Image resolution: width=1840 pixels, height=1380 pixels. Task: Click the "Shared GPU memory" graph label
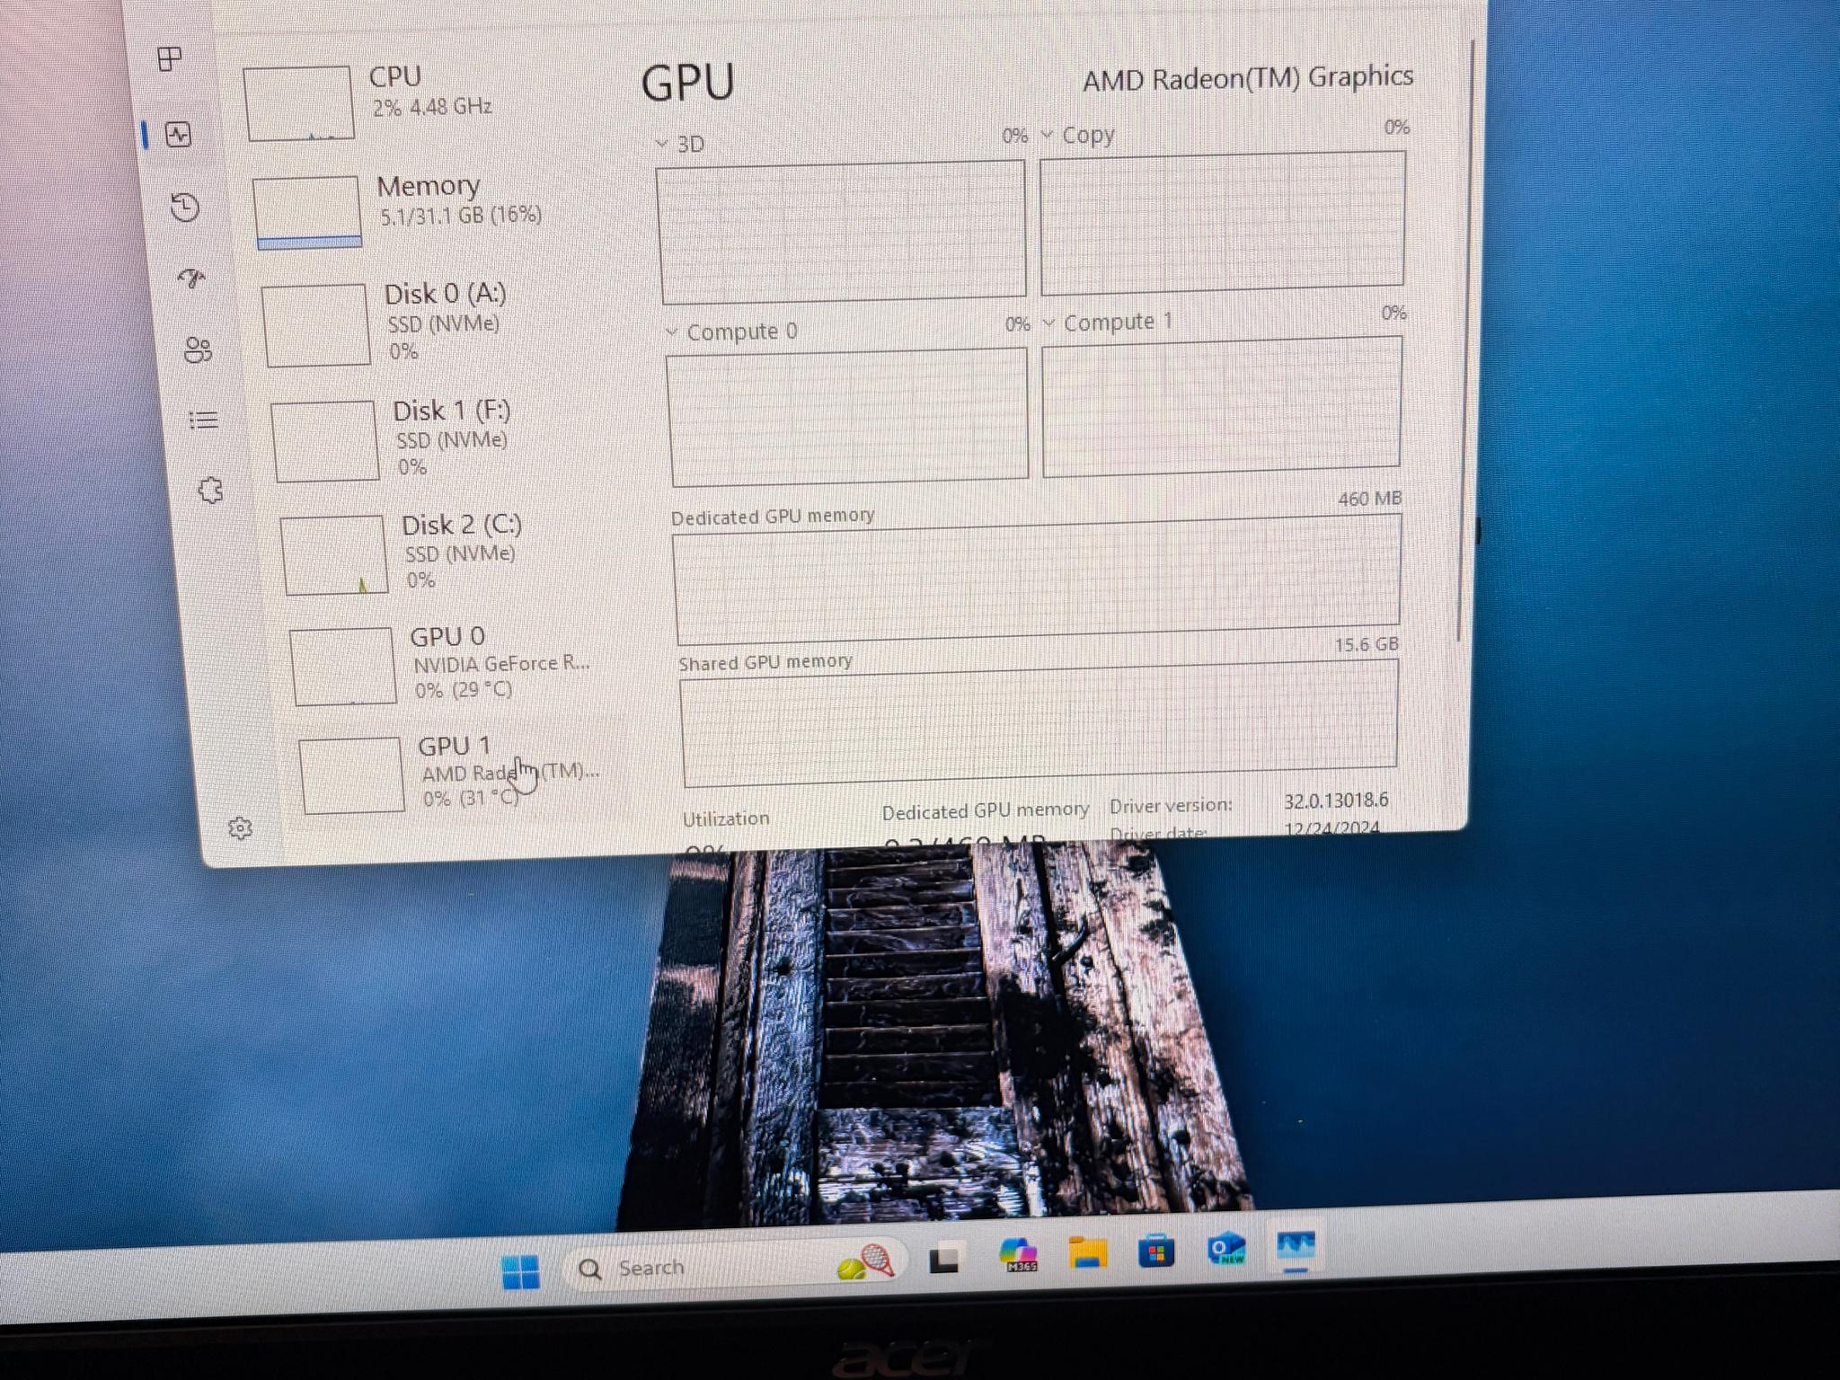pos(765,662)
